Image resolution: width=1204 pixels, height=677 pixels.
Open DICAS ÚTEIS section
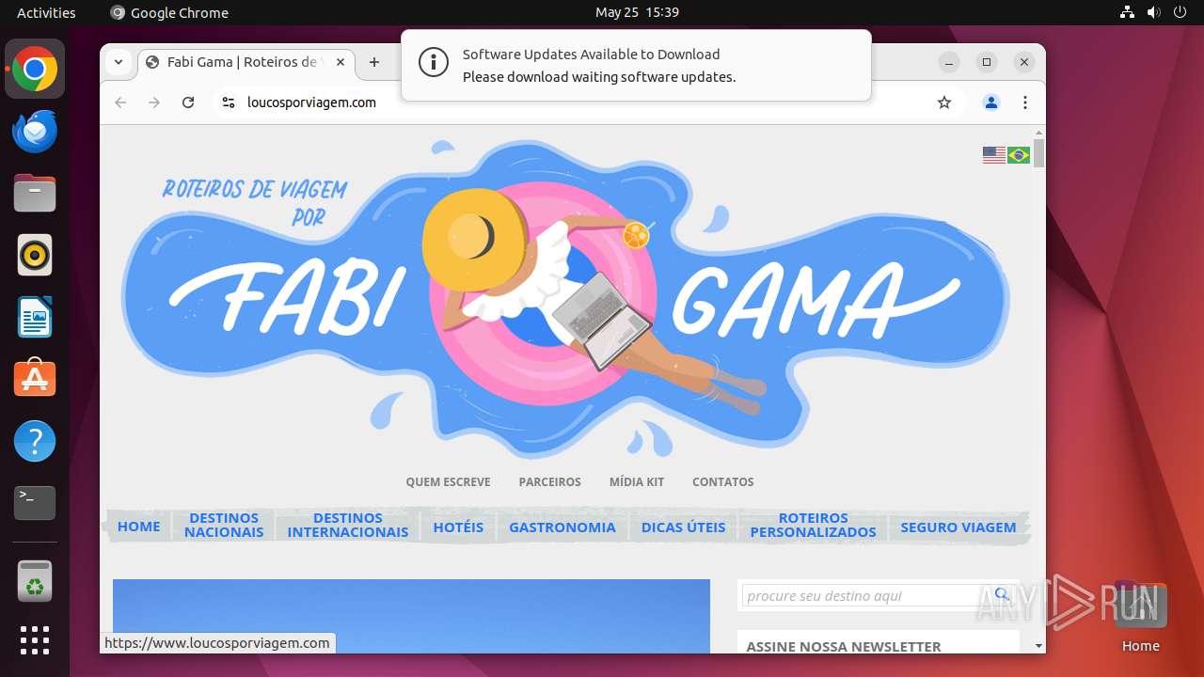point(684,527)
